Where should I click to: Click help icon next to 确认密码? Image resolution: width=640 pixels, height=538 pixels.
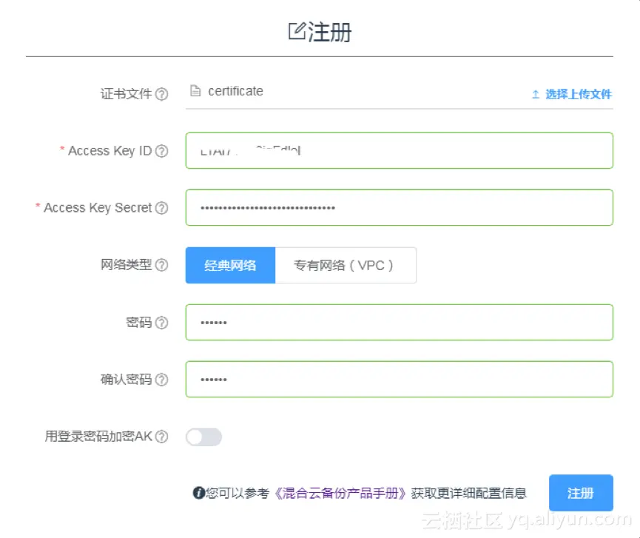click(x=161, y=380)
